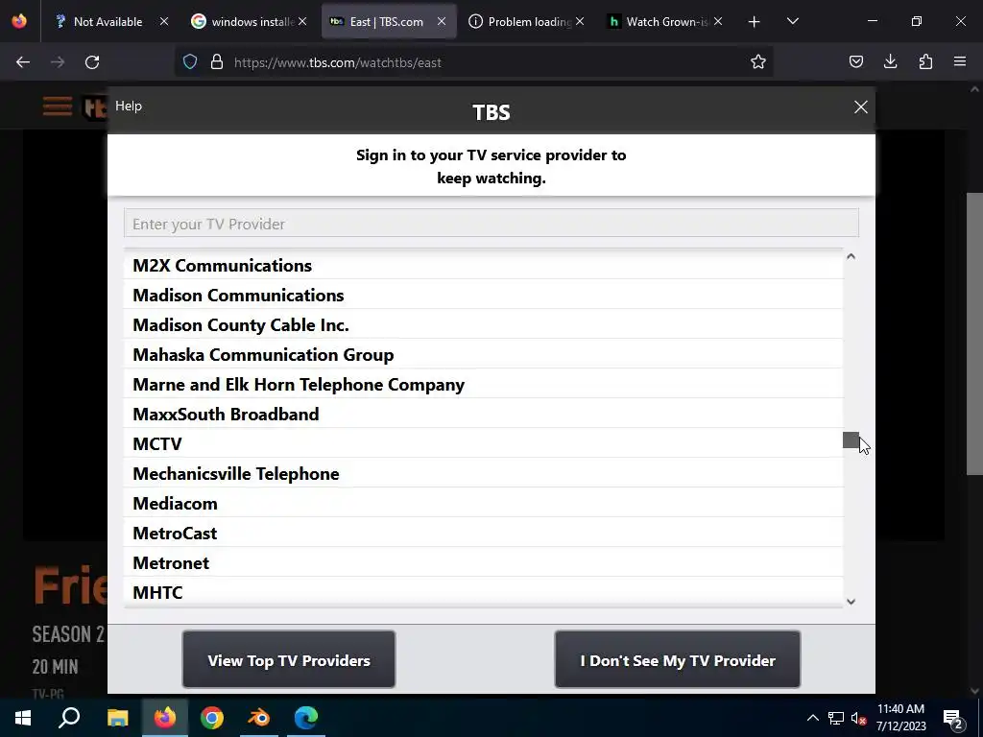This screenshot has width=983, height=737.
Task: Switch to Problem loading tab
Action: [x=520, y=22]
